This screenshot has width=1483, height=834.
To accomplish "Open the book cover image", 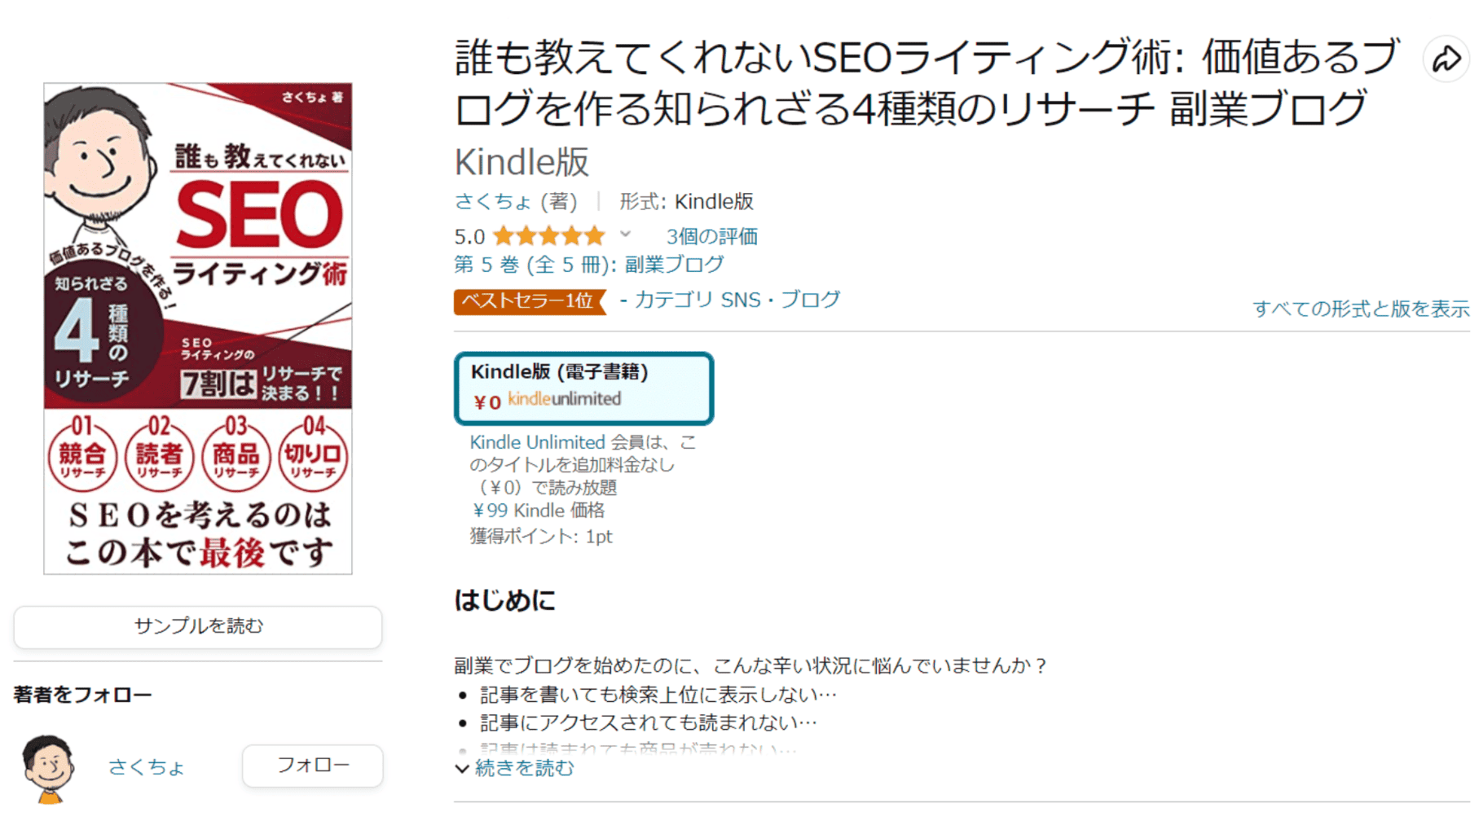I will click(198, 328).
